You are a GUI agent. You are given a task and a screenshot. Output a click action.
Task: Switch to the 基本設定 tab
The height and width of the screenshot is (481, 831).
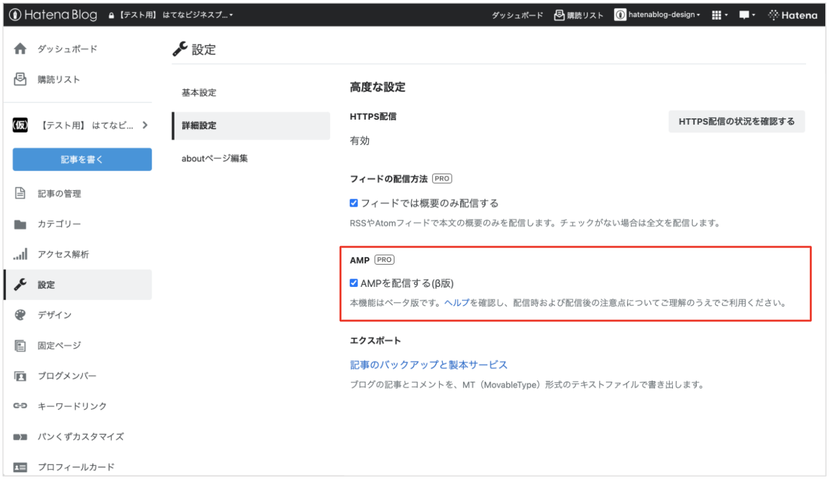click(x=199, y=93)
